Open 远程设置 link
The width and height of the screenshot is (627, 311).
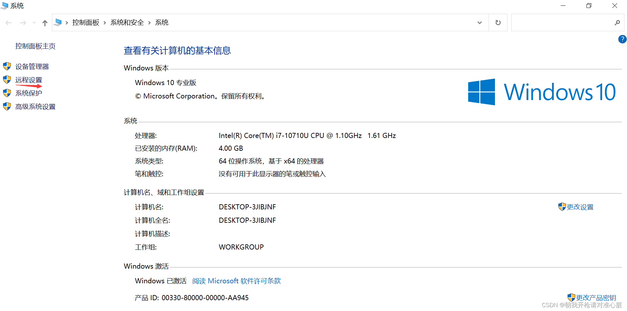point(29,80)
